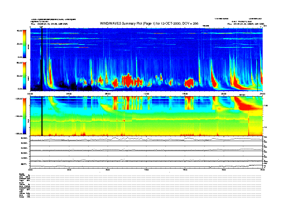Image resolution: width=283 pixels, height=218 pixels.
Task: Click the 100 label on TNR right axis
Action: coord(266,105)
